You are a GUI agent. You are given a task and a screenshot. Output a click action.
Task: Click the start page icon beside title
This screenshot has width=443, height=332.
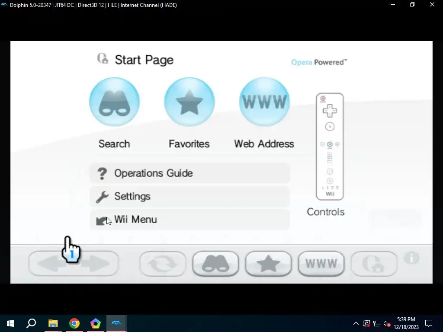click(x=103, y=58)
